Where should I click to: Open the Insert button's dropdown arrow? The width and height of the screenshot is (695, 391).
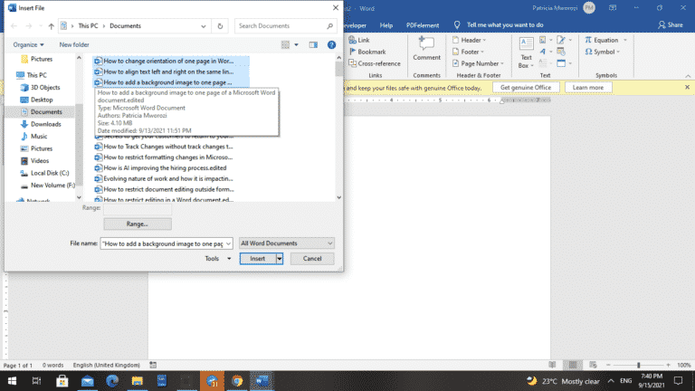280,259
